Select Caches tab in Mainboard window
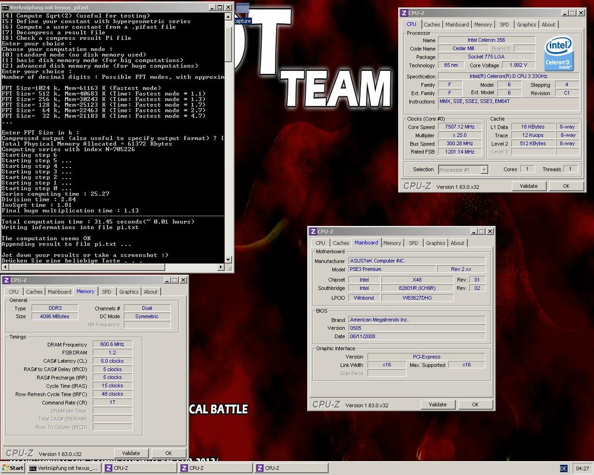Image resolution: width=594 pixels, height=475 pixels. [341, 243]
